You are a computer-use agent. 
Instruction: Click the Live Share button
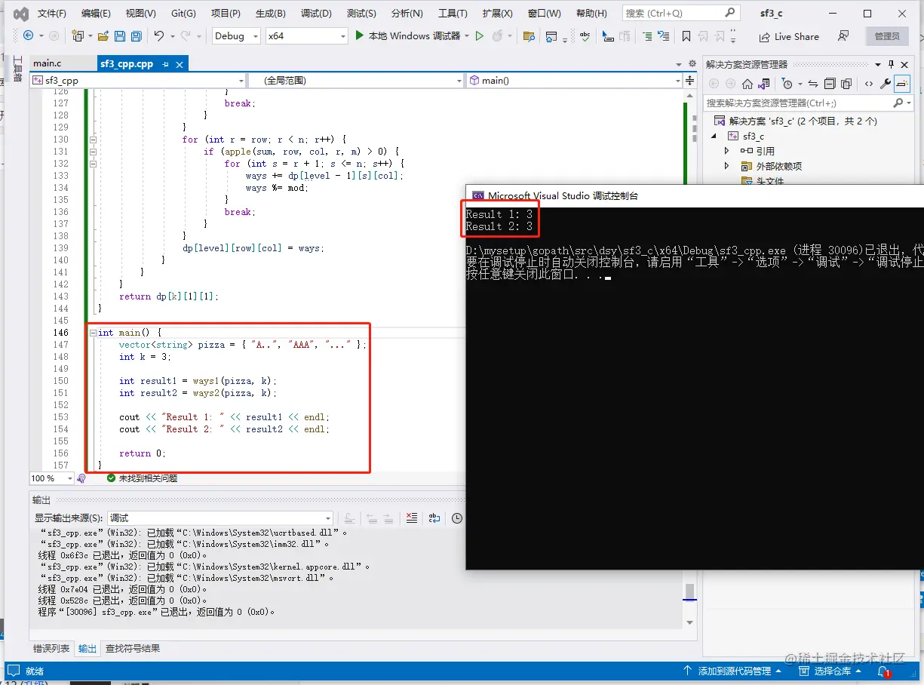click(x=788, y=36)
